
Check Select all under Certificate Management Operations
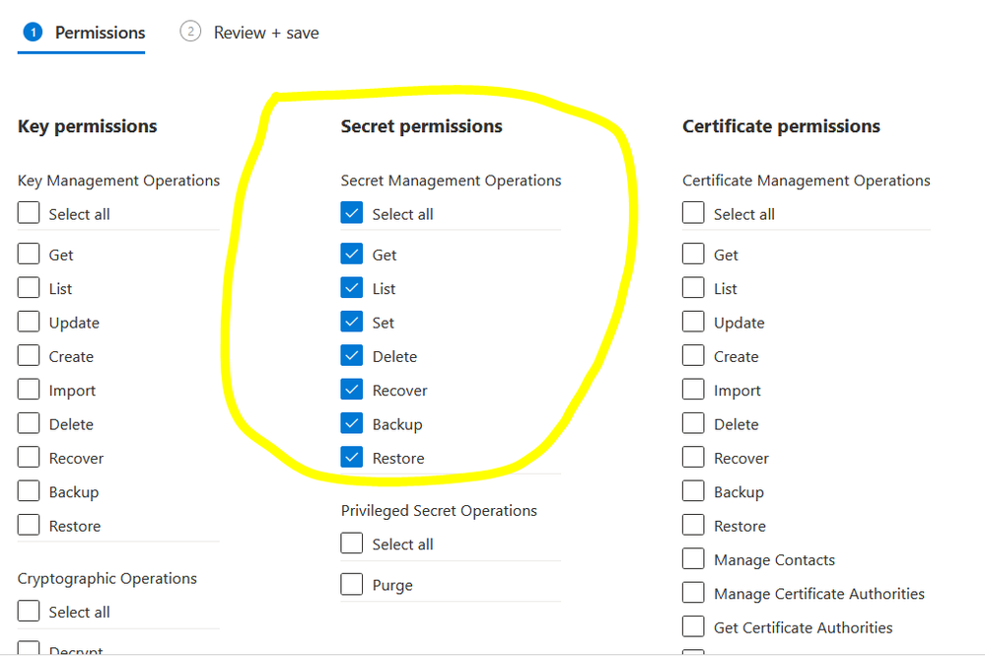pyautogui.click(x=694, y=214)
